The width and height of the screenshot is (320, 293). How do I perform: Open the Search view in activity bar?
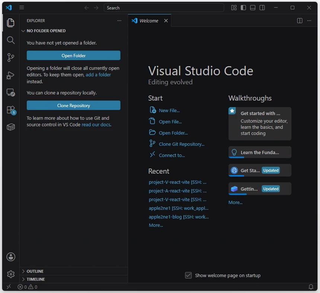(11, 40)
